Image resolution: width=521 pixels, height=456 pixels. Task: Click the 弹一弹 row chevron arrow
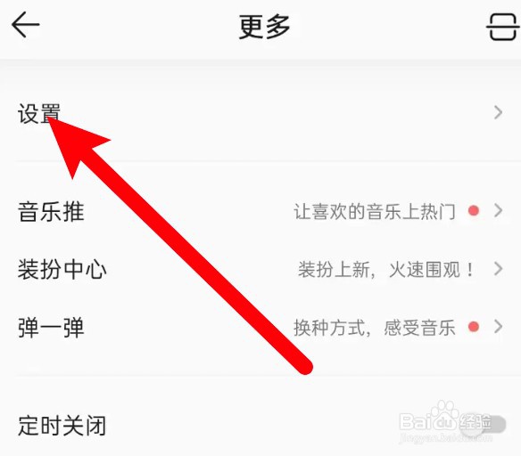pyautogui.click(x=498, y=327)
